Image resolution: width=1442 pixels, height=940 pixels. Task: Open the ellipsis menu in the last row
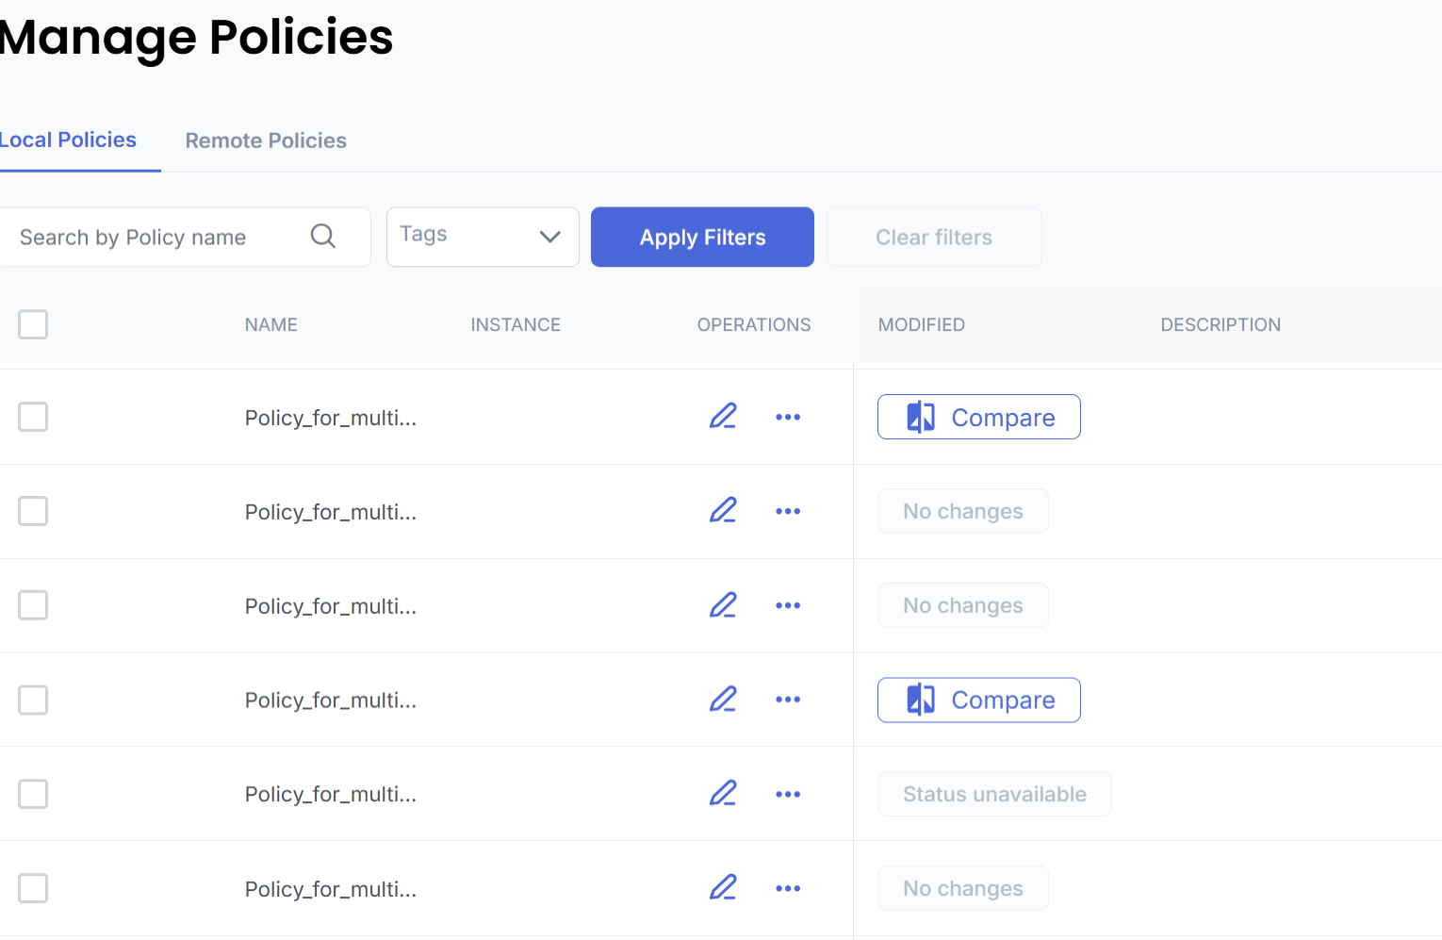click(788, 888)
